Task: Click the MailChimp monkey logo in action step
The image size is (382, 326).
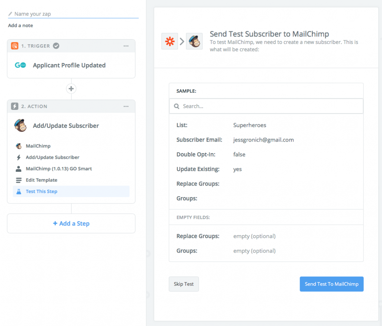Action: (20, 126)
